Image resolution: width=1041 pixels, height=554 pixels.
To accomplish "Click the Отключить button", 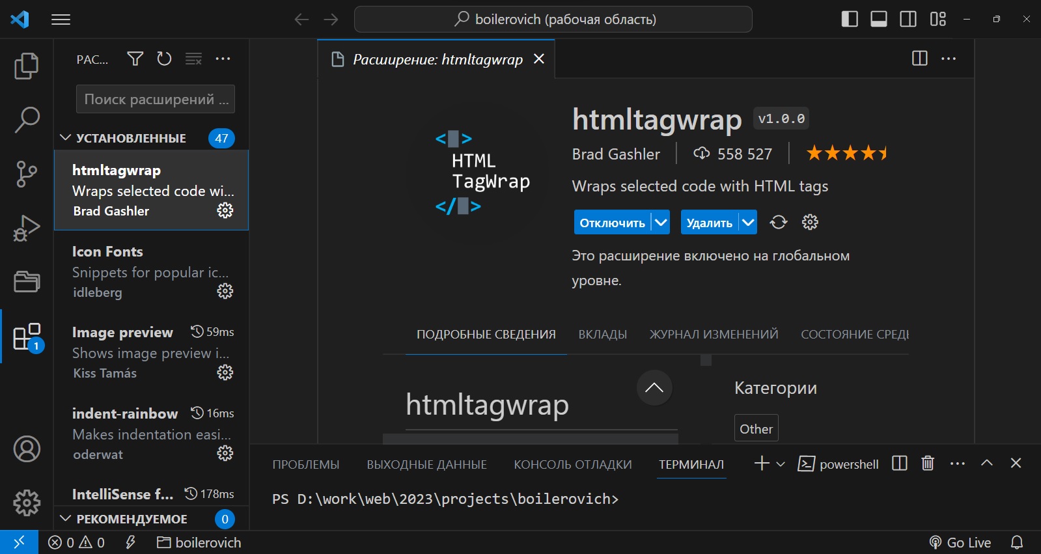I will 612,223.
